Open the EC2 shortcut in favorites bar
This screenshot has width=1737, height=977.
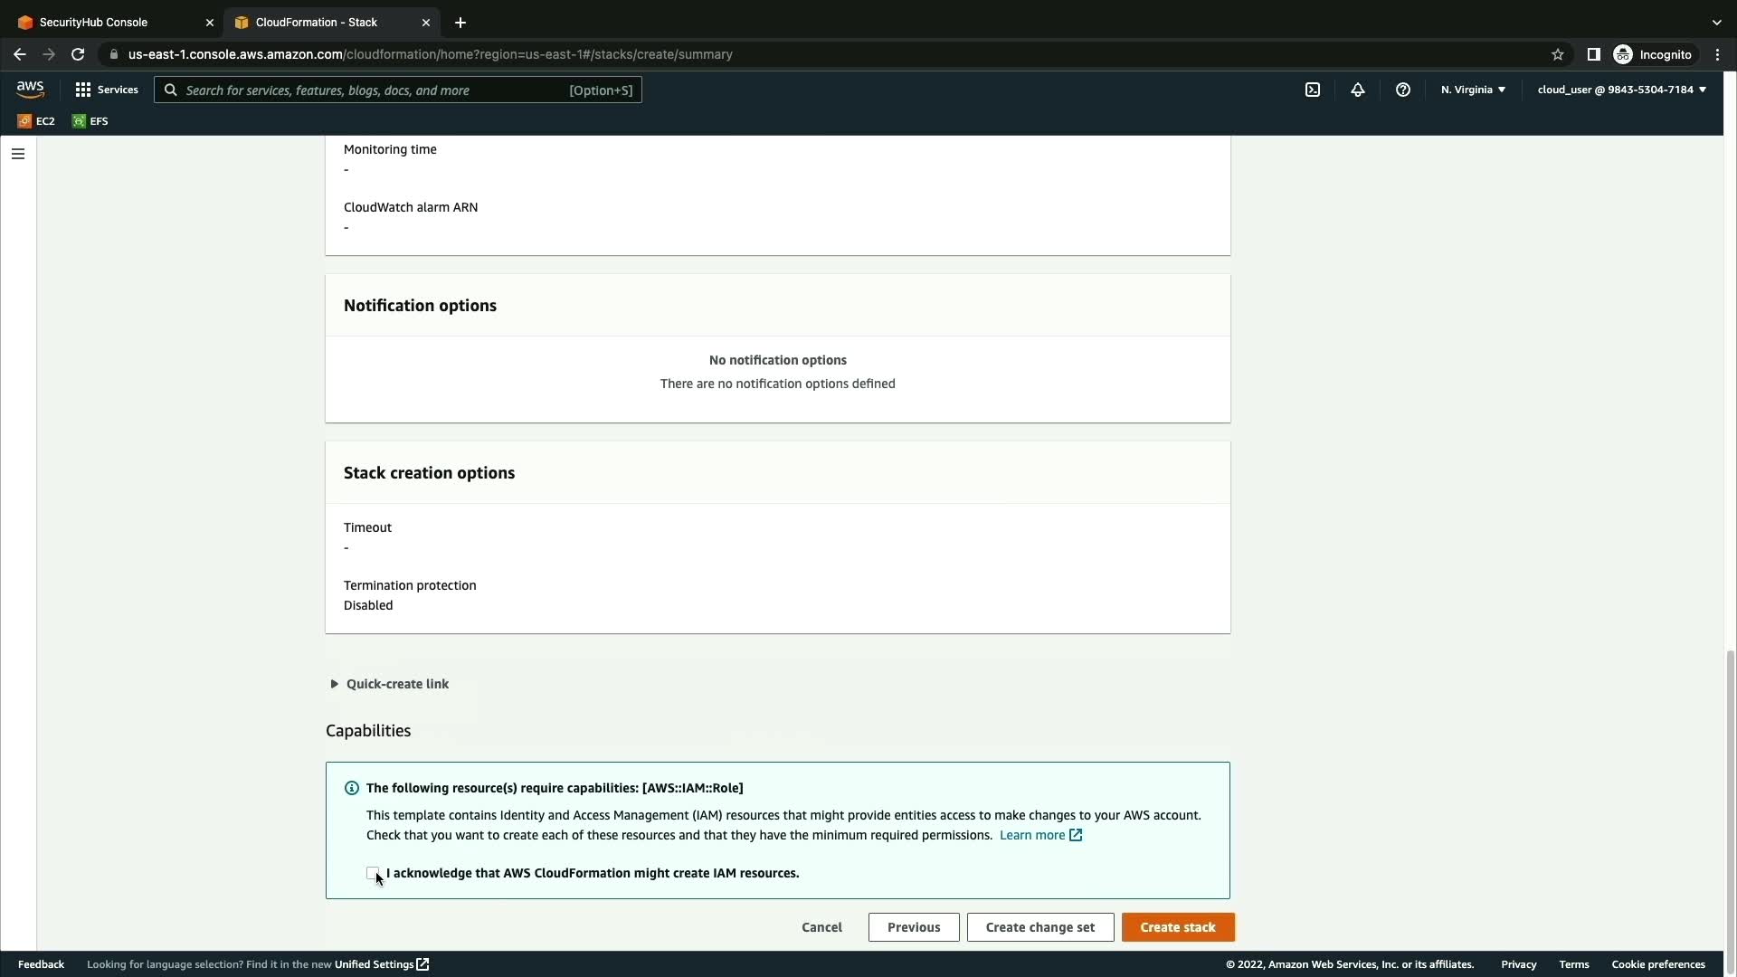pos(36,121)
